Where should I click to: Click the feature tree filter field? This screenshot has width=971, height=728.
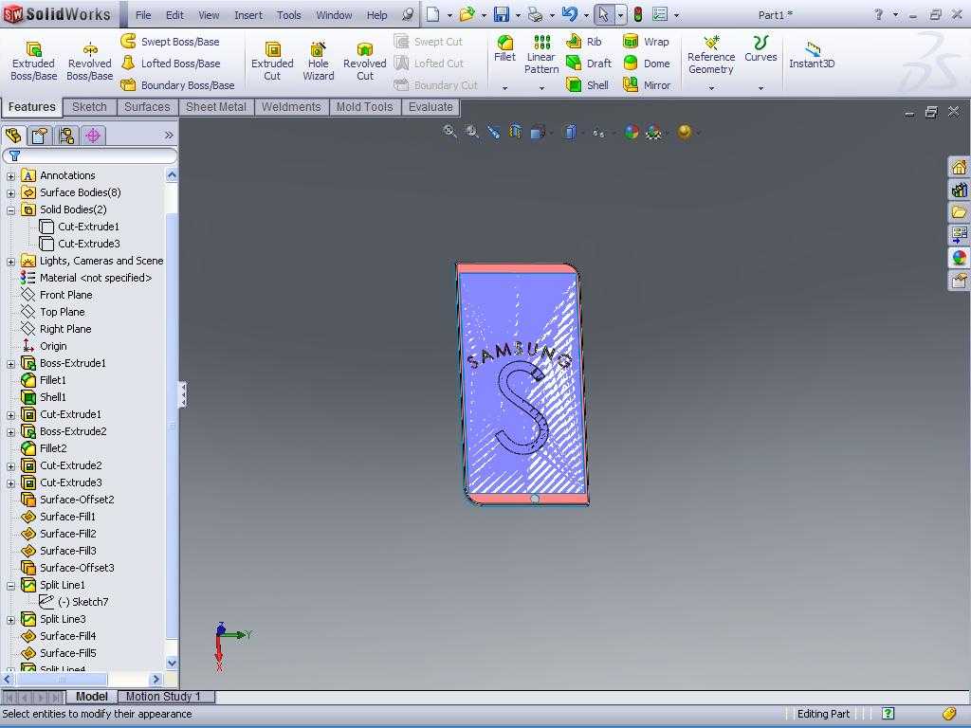(x=90, y=155)
